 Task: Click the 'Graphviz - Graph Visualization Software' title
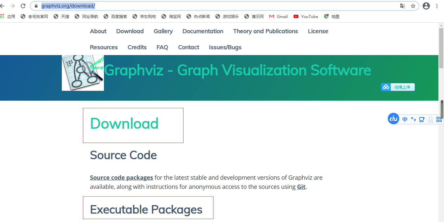click(x=237, y=70)
